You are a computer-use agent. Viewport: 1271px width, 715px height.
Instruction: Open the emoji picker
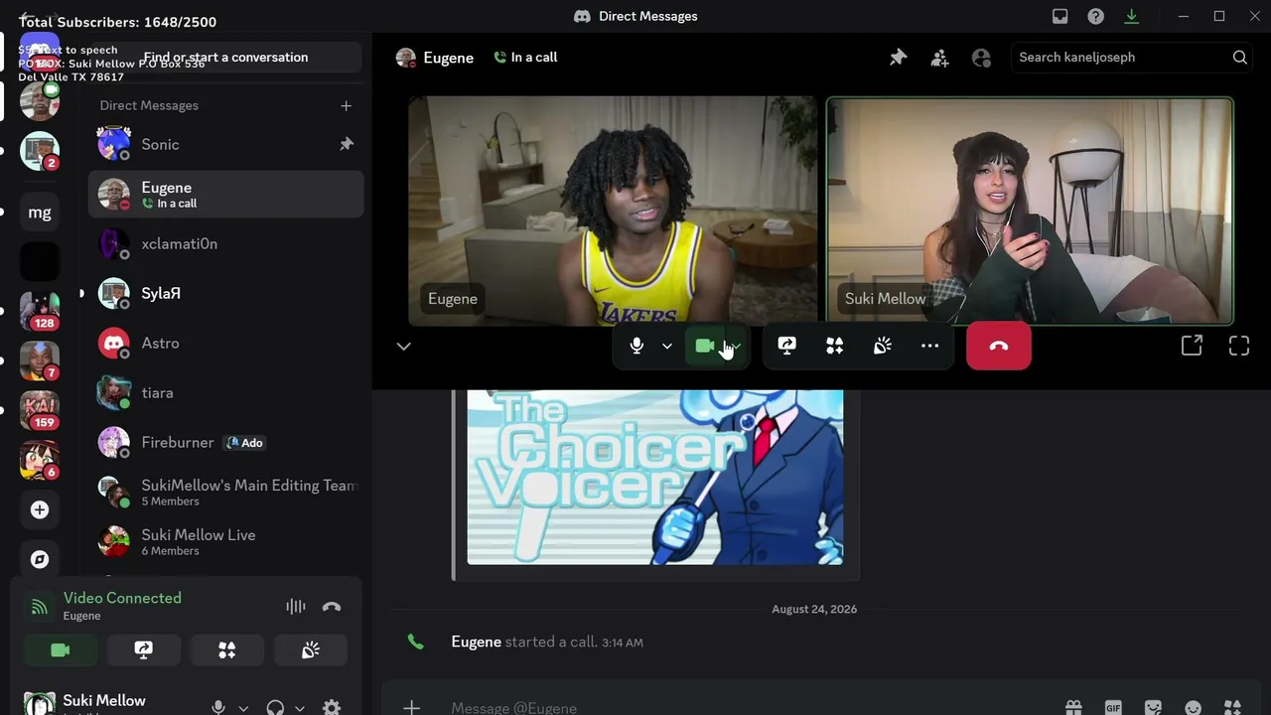click(1193, 707)
